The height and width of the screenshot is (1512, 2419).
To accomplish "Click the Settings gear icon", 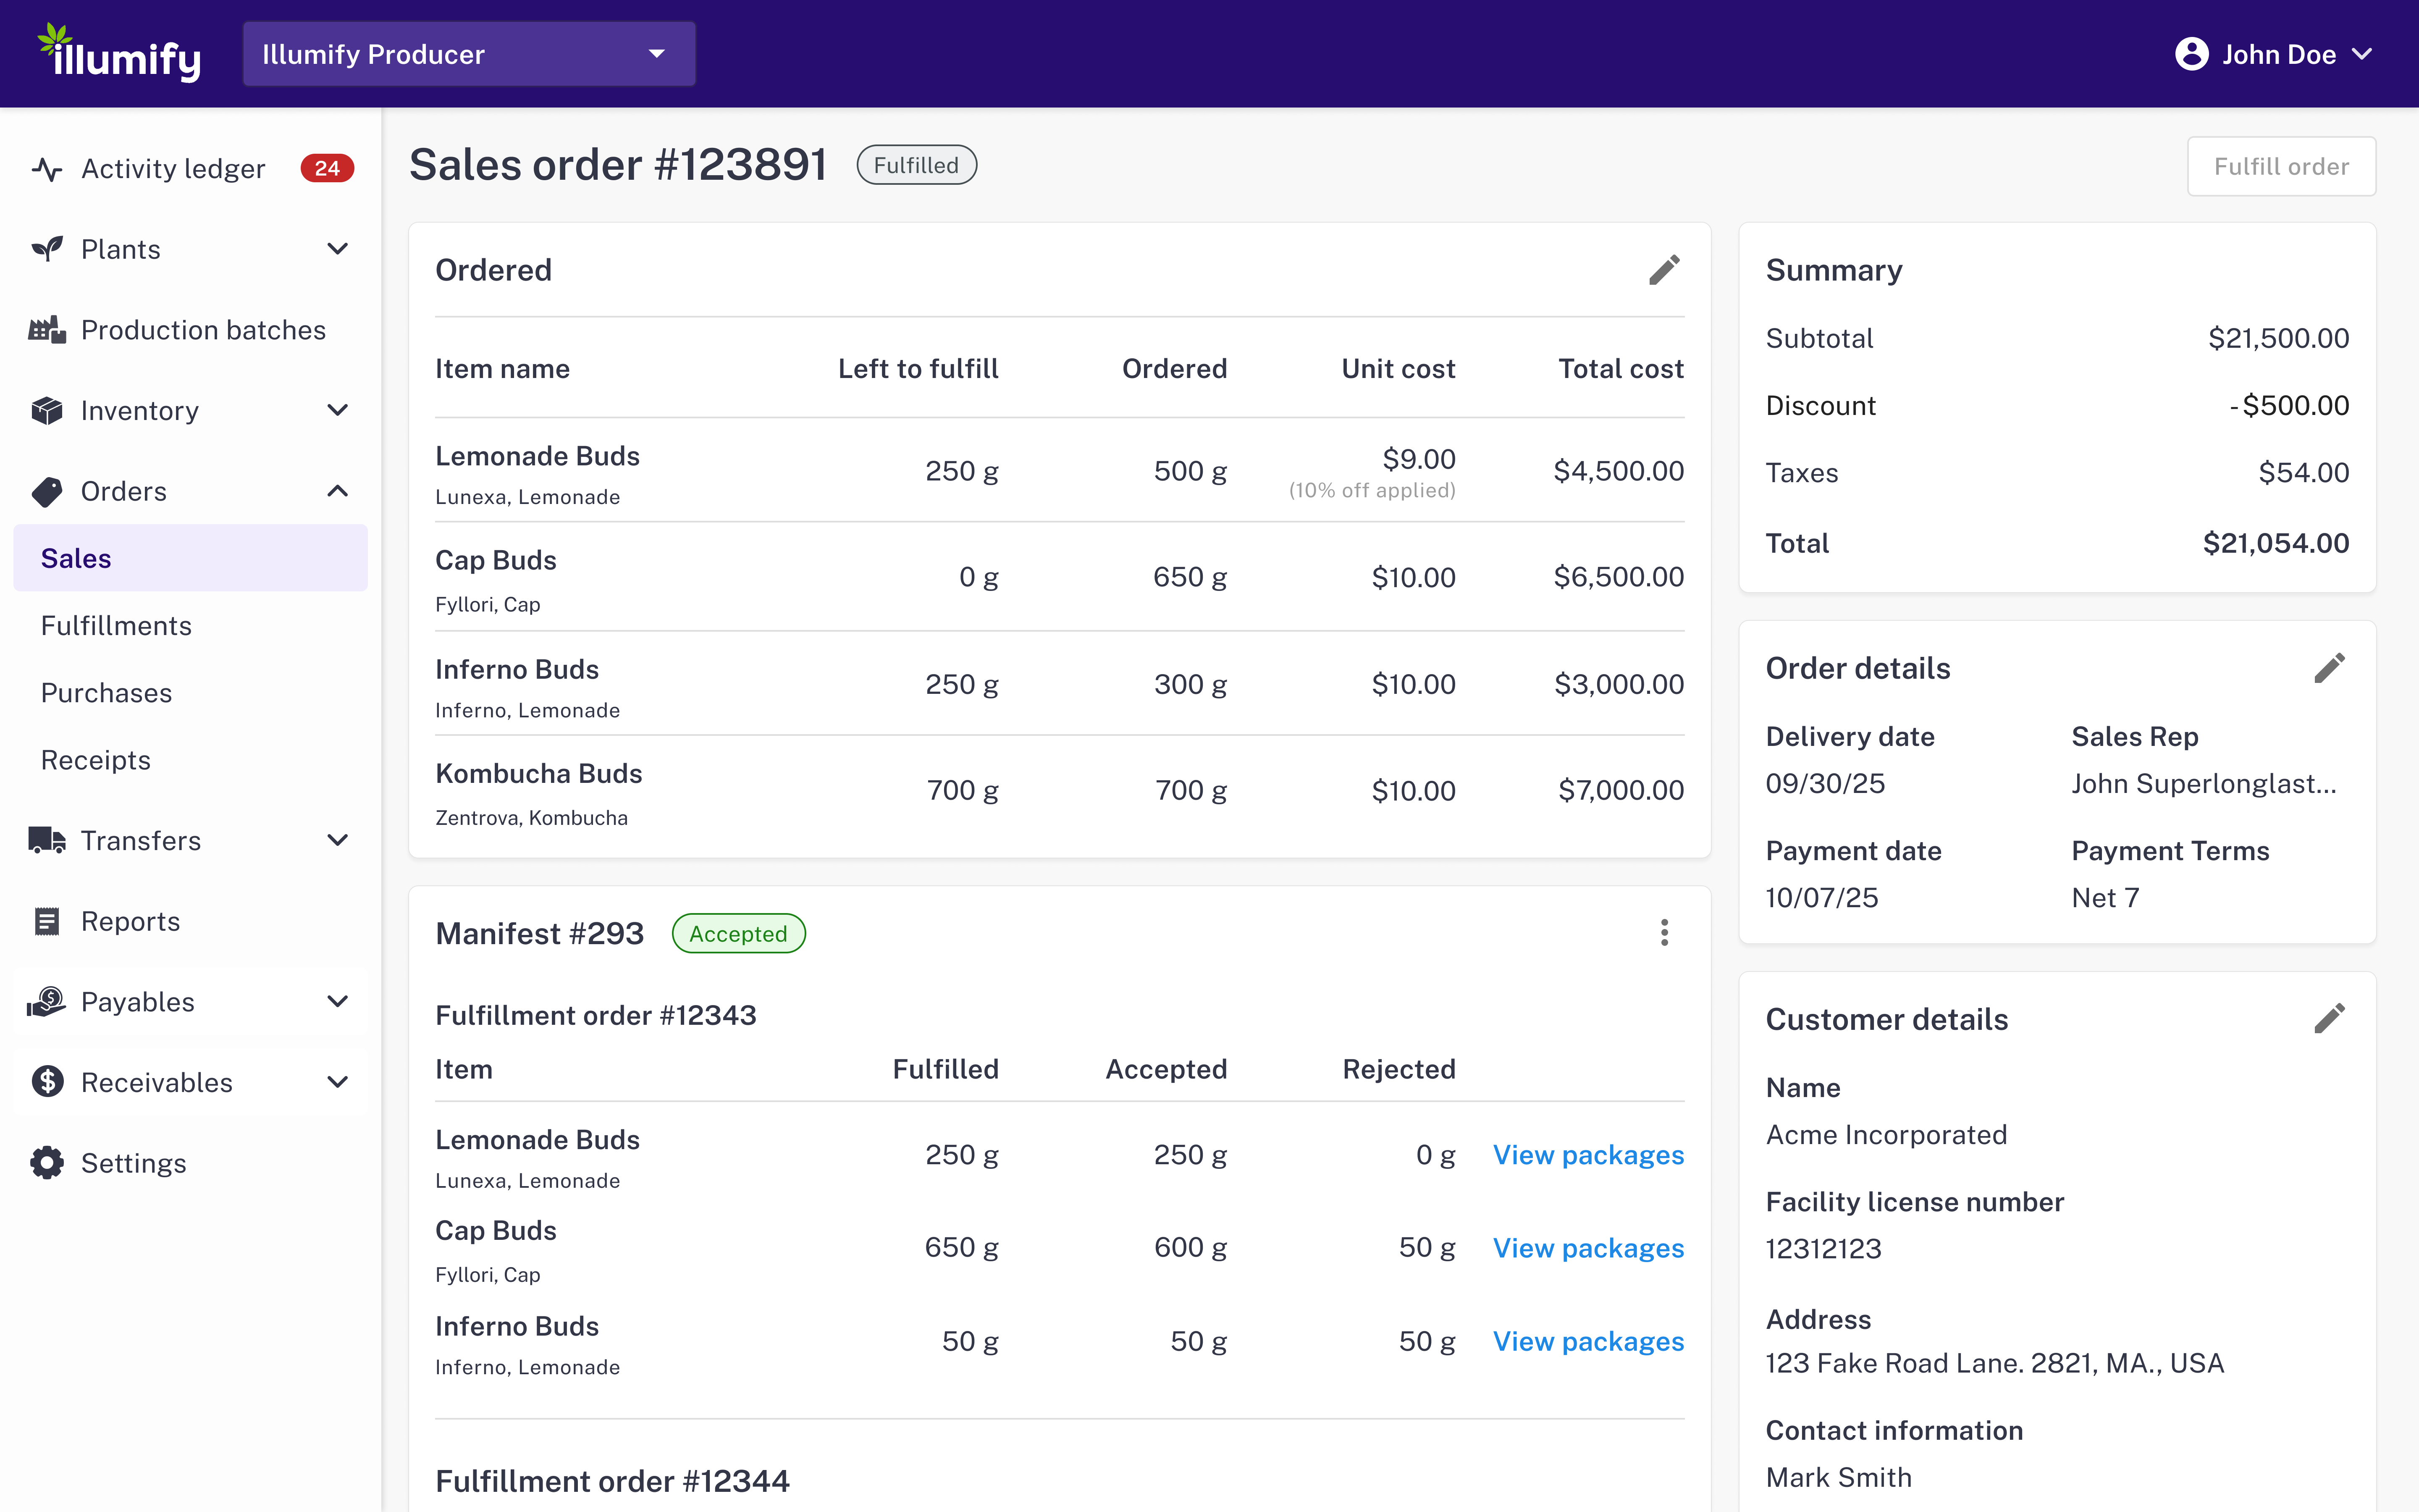I will coord(47,1163).
